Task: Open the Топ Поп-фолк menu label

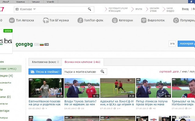Action: pos(94,20)
